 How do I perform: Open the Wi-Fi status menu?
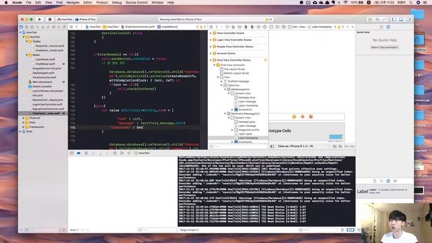345,3
